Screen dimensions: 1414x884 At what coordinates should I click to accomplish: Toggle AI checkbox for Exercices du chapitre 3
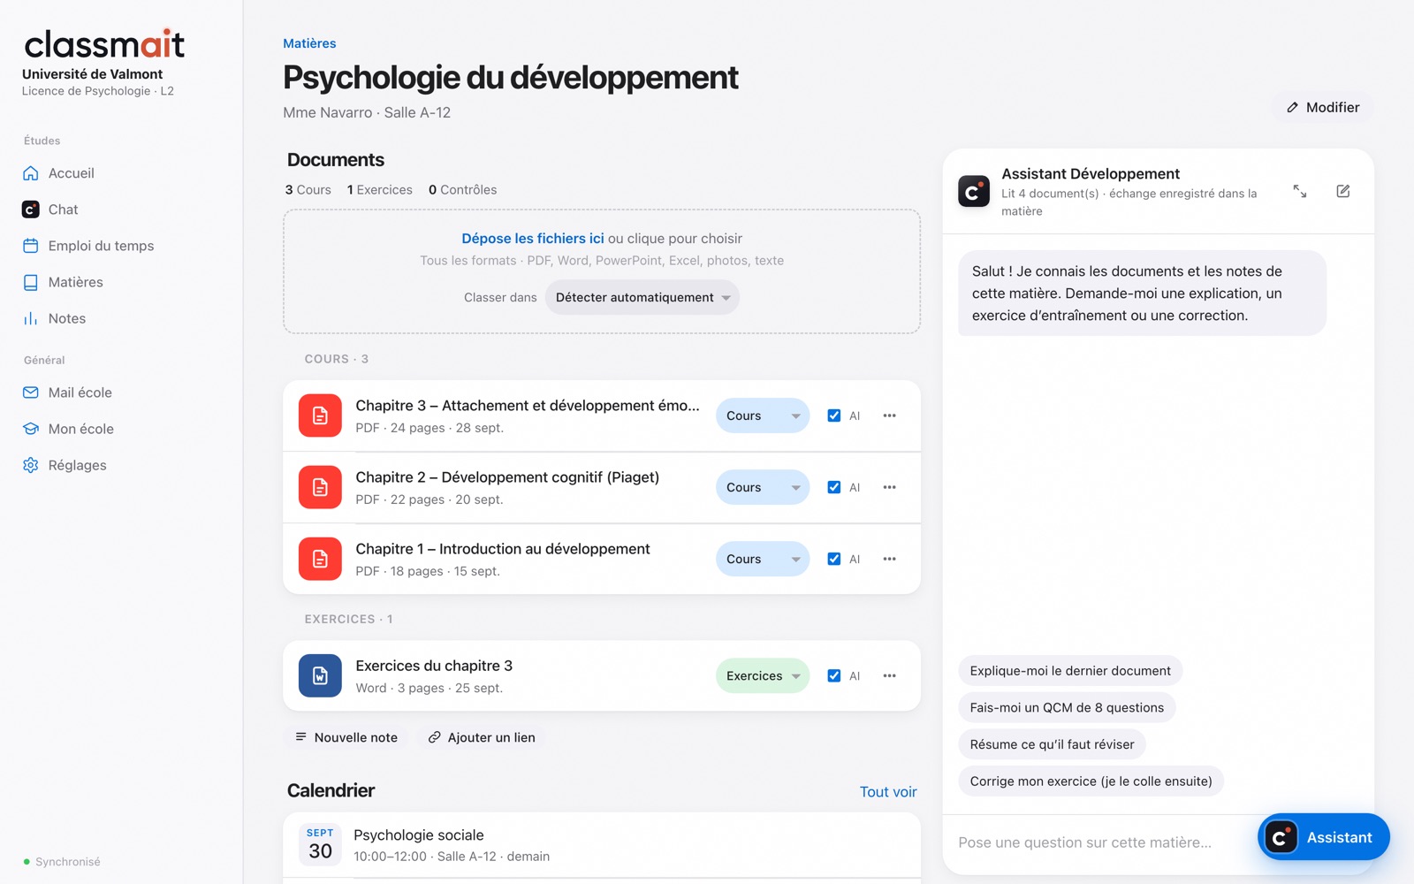tap(833, 675)
